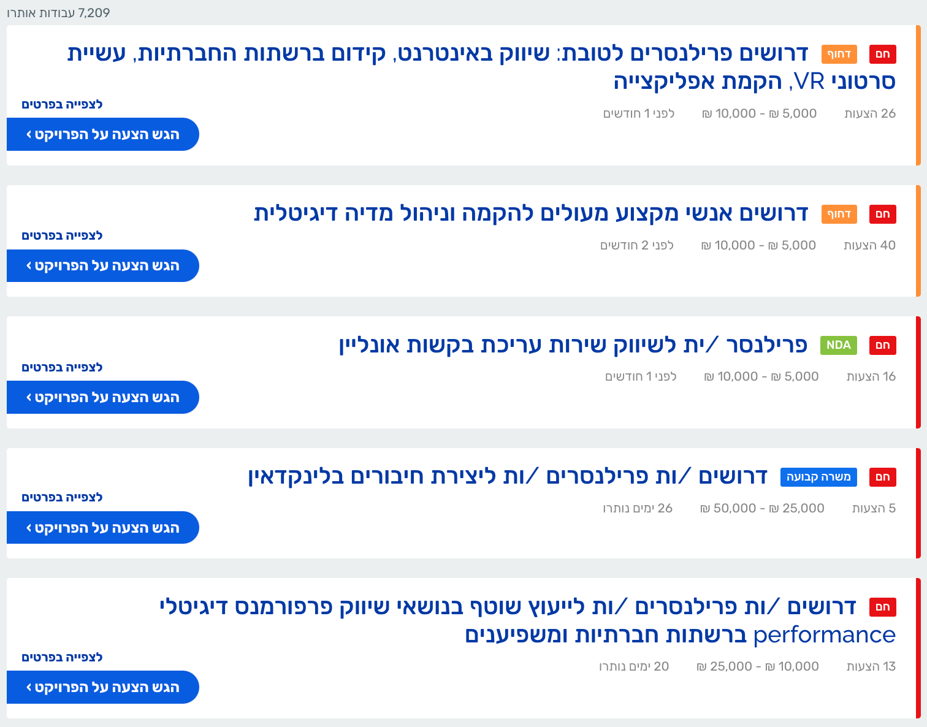Click red 'חם' badge on LinkedIn connections project
This screenshot has height=727, width=927.
[882, 477]
